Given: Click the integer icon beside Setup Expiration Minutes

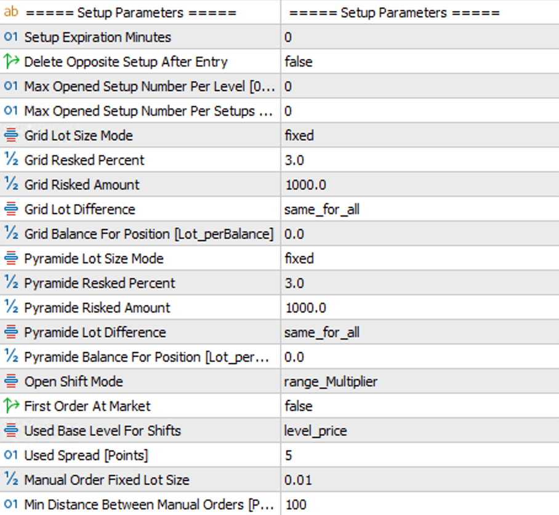Looking at the screenshot, I should tap(12, 37).
